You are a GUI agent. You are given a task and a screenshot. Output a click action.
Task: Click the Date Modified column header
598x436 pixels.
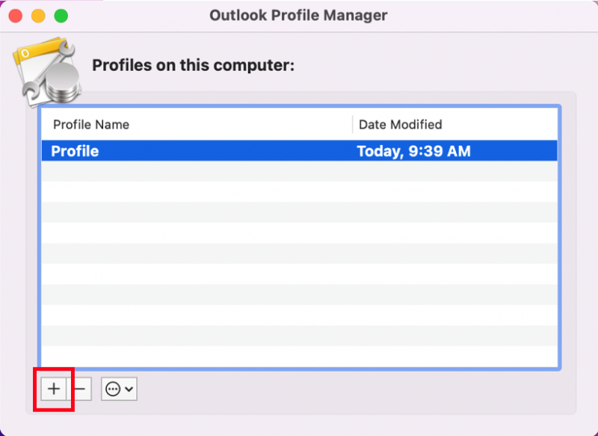point(401,125)
